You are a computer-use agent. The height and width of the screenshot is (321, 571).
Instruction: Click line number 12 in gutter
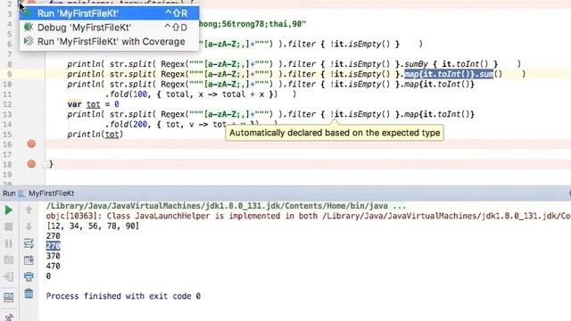7,104
